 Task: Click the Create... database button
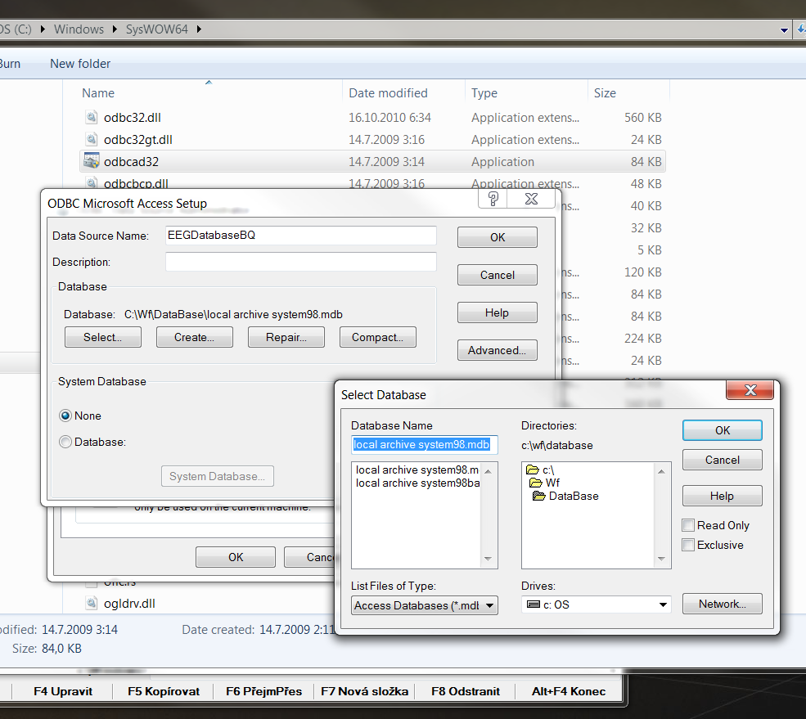tap(194, 337)
